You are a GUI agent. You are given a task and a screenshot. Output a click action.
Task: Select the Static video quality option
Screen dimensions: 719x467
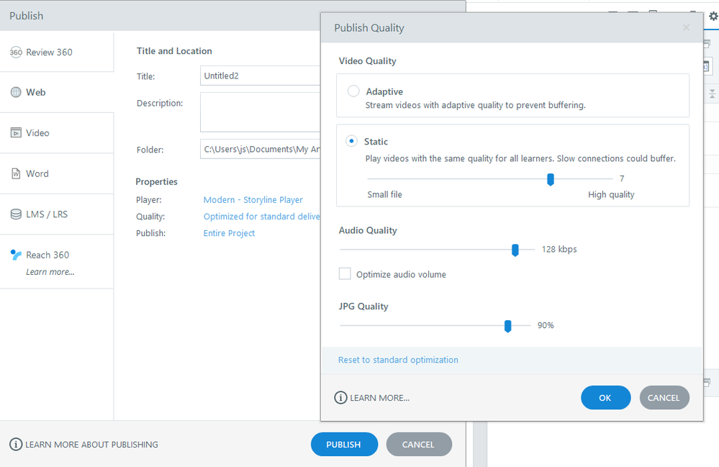tap(352, 141)
